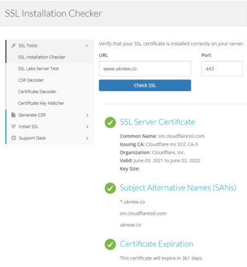247x267 pixels.
Task: Open CSR Decoder tool
Action: [x=31, y=80]
